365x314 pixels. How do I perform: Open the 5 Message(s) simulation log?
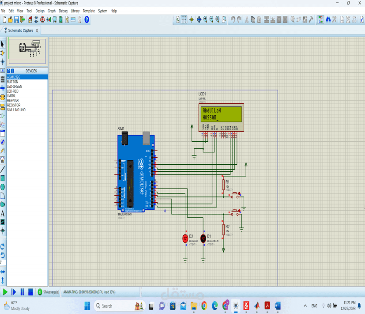(49, 292)
